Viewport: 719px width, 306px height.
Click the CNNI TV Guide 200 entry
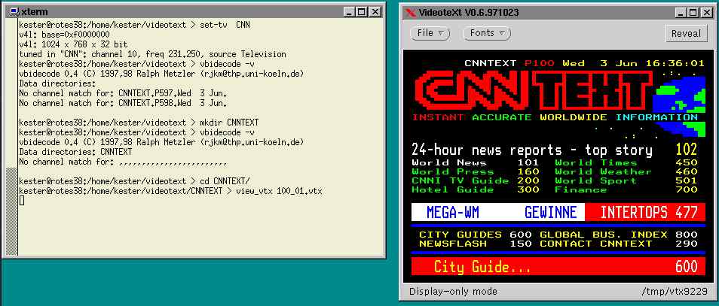point(475,180)
